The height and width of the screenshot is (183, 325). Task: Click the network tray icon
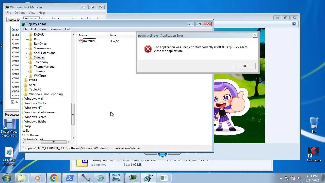287,178
